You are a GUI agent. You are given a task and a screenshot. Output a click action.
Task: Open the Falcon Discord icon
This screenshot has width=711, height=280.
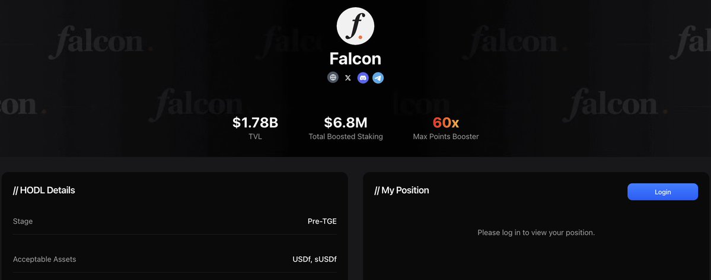click(363, 78)
